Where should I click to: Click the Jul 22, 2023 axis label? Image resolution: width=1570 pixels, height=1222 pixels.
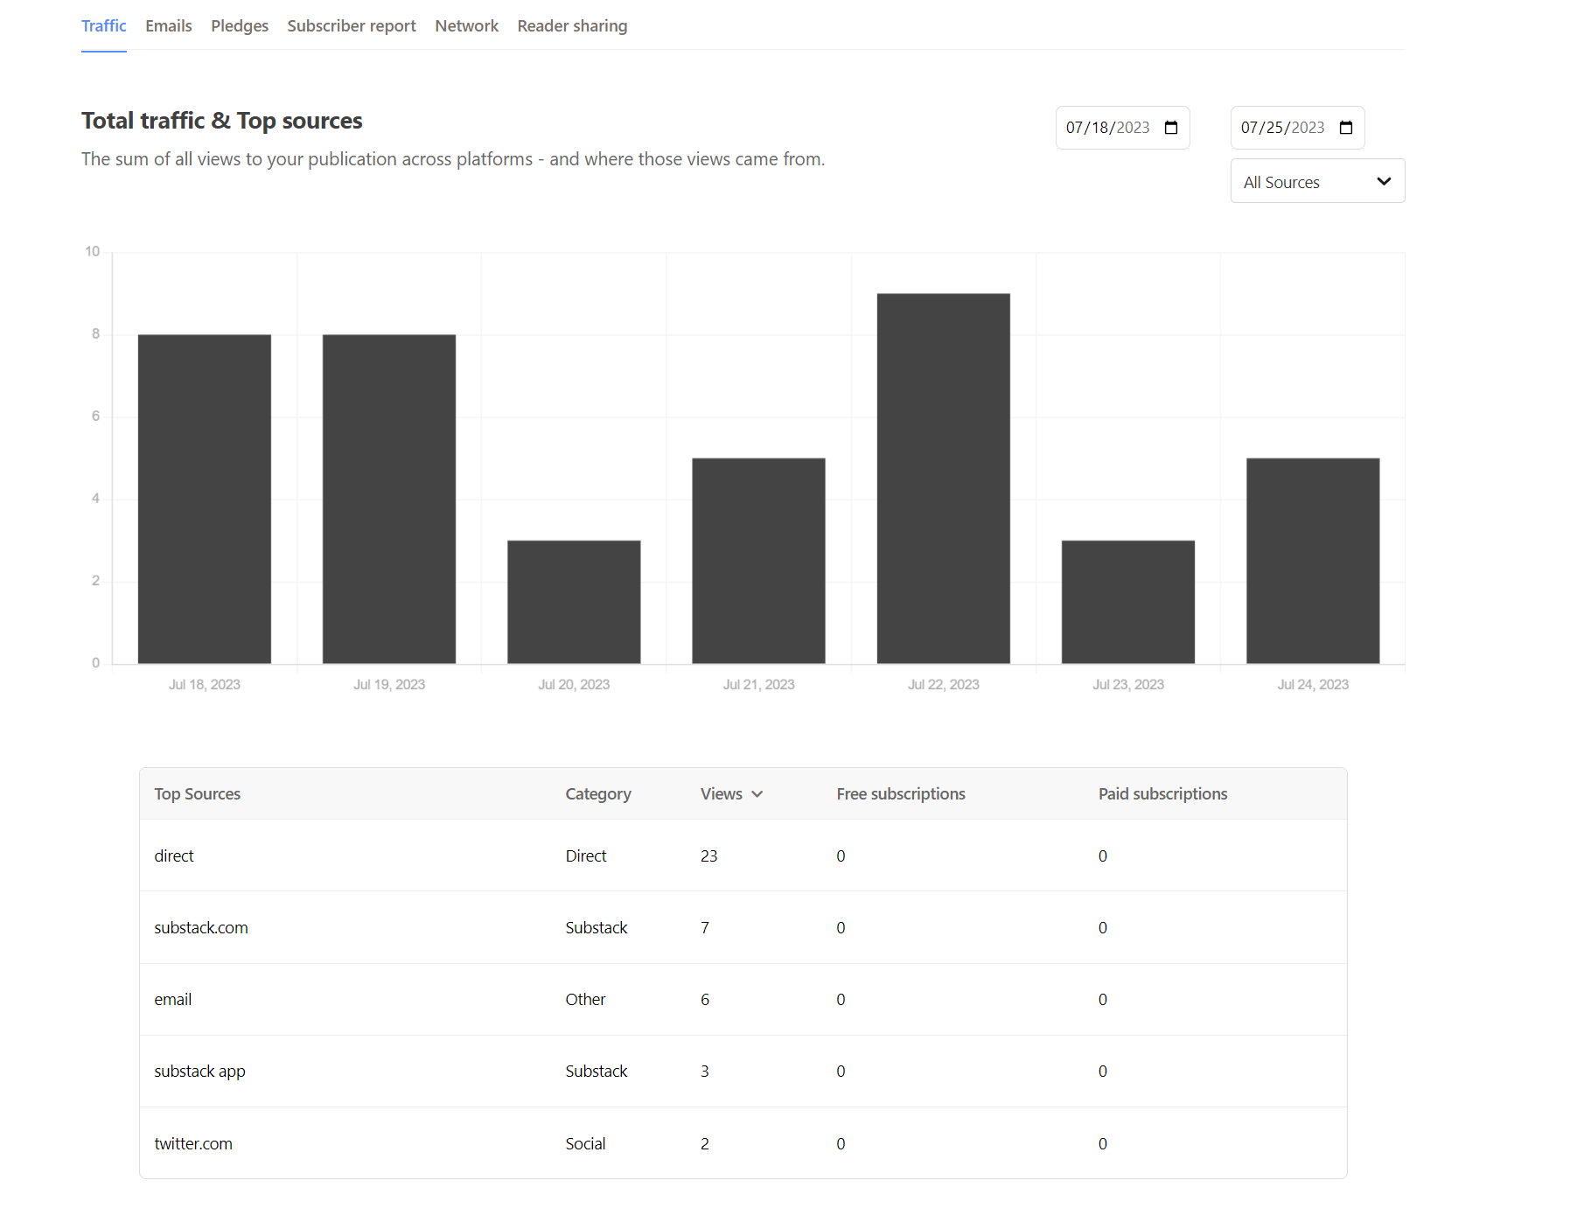click(x=944, y=685)
